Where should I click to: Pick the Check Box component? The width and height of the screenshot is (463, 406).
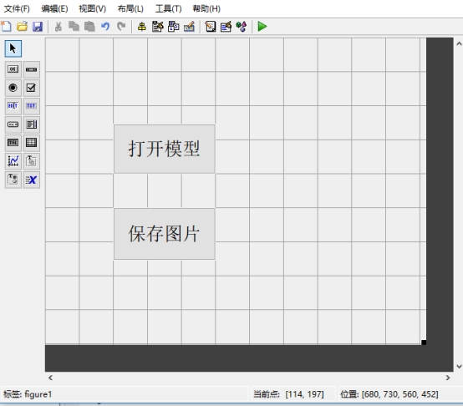click(31, 88)
